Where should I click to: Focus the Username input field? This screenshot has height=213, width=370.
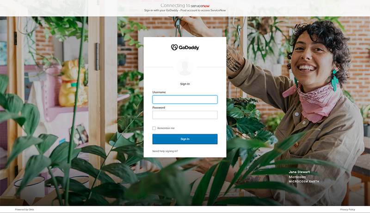pyautogui.click(x=185, y=100)
